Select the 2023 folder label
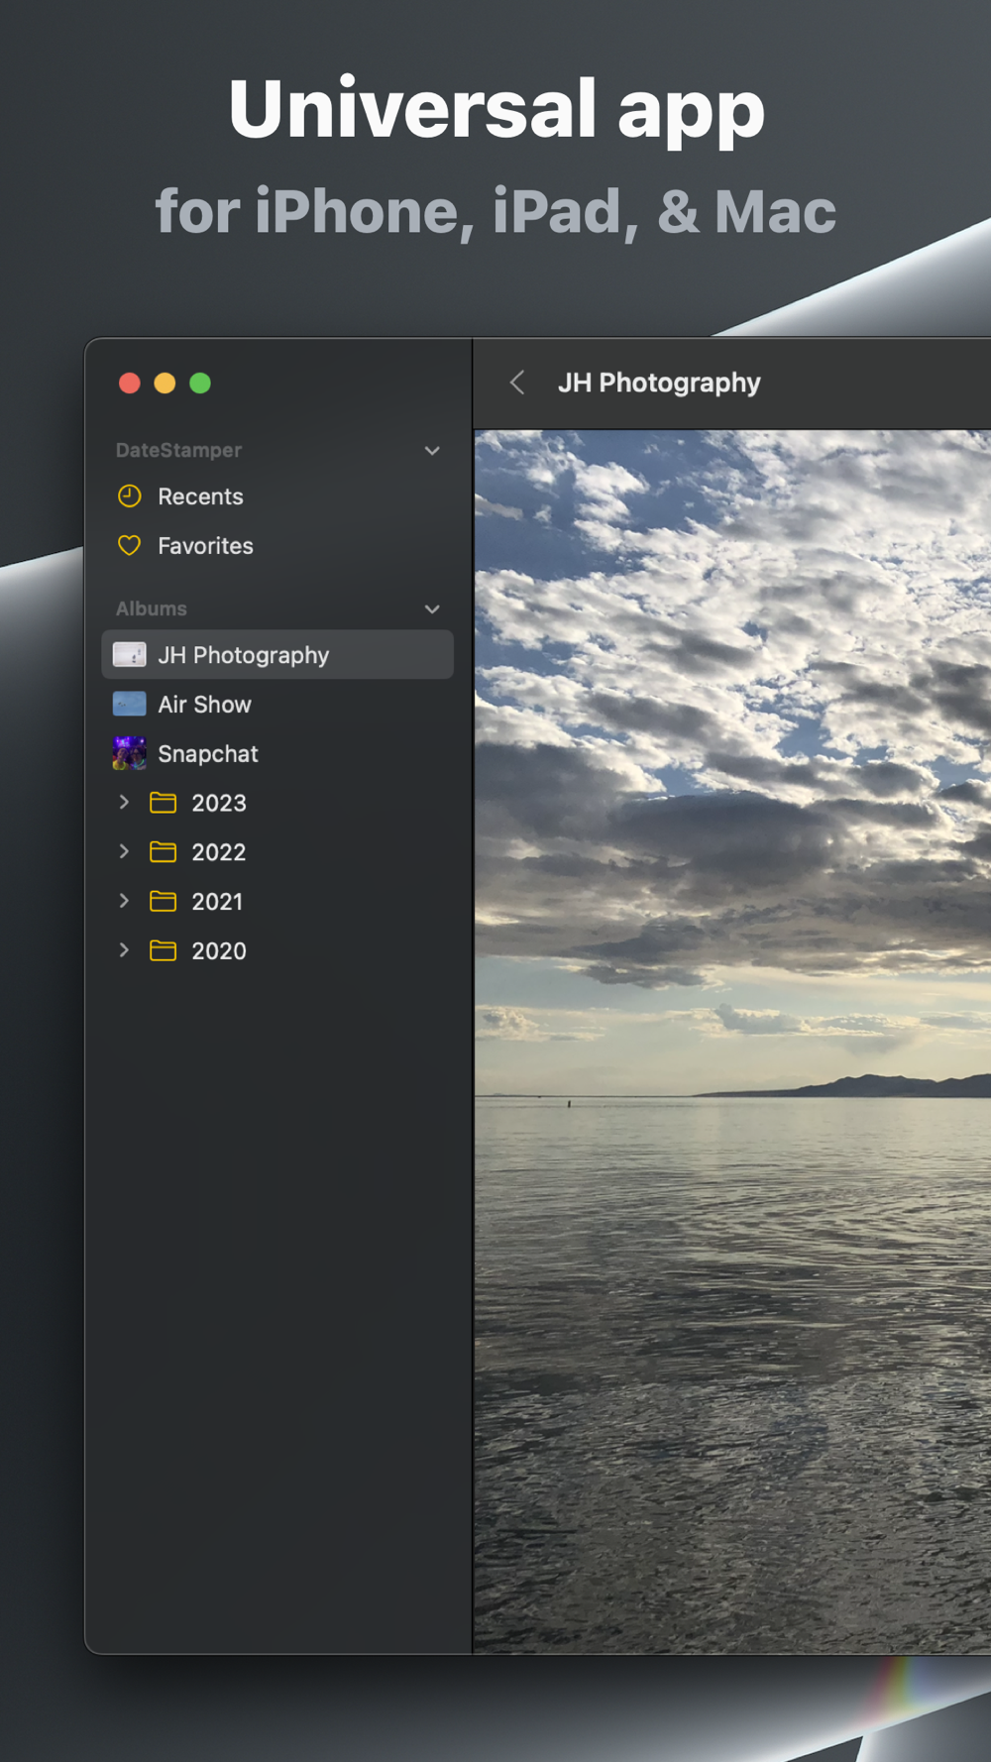This screenshot has width=991, height=1762. point(219,803)
